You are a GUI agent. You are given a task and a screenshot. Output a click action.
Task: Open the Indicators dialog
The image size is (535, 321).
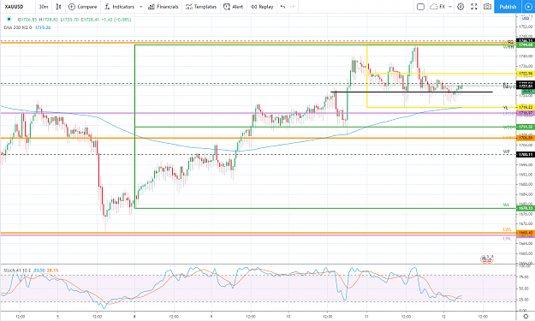coord(120,7)
